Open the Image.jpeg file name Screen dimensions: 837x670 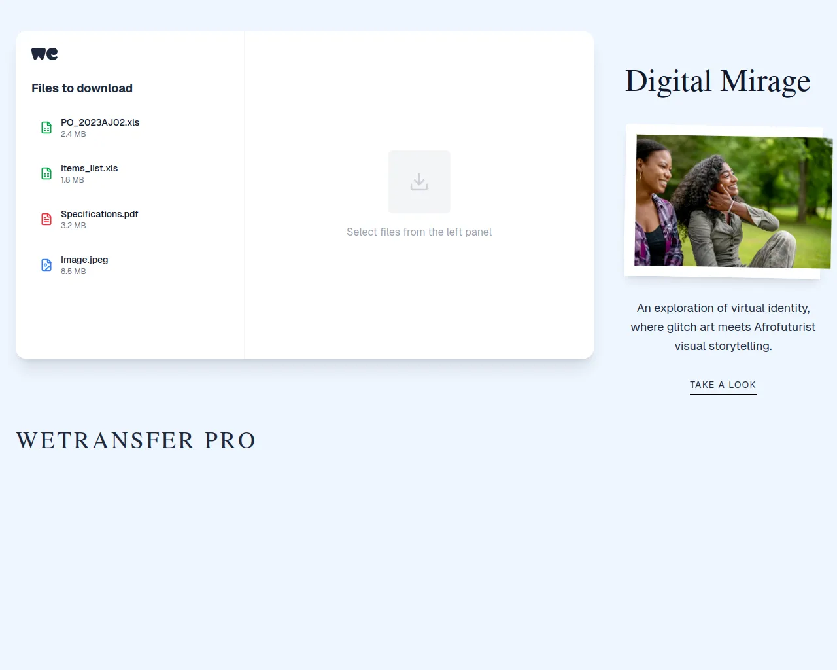tap(84, 260)
